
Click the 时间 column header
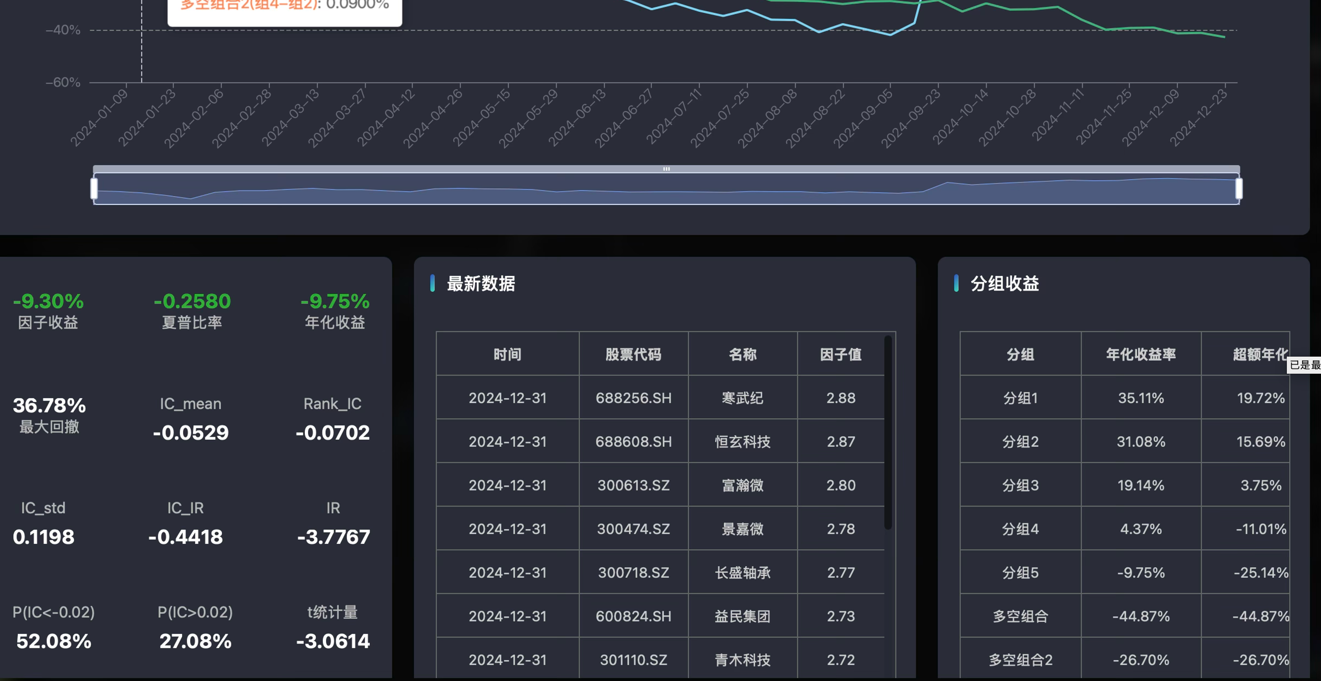(x=507, y=354)
